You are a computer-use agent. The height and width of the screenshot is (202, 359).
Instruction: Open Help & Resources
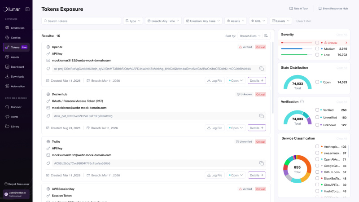tap(17, 184)
